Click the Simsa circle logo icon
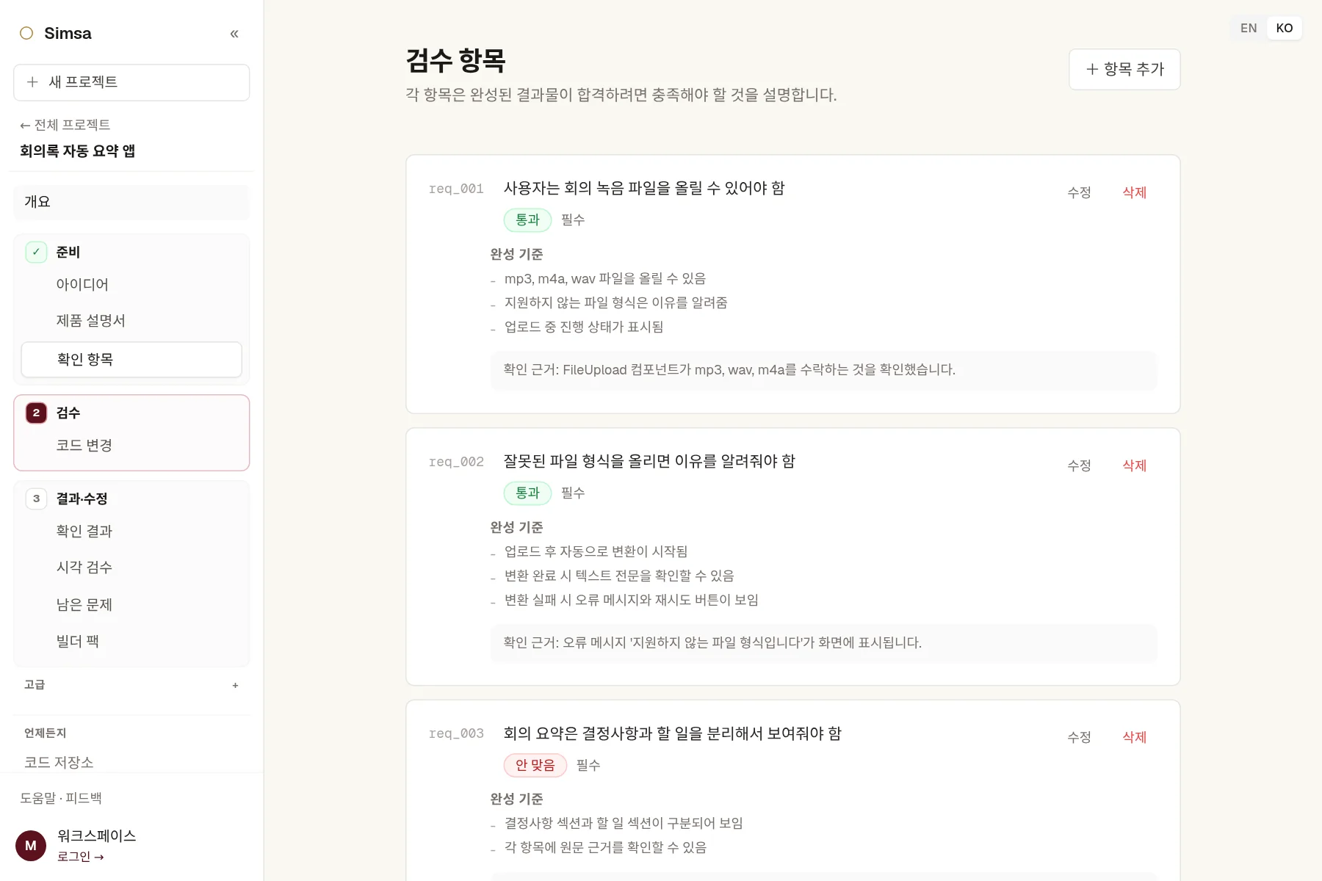The height and width of the screenshot is (881, 1322). tap(26, 33)
